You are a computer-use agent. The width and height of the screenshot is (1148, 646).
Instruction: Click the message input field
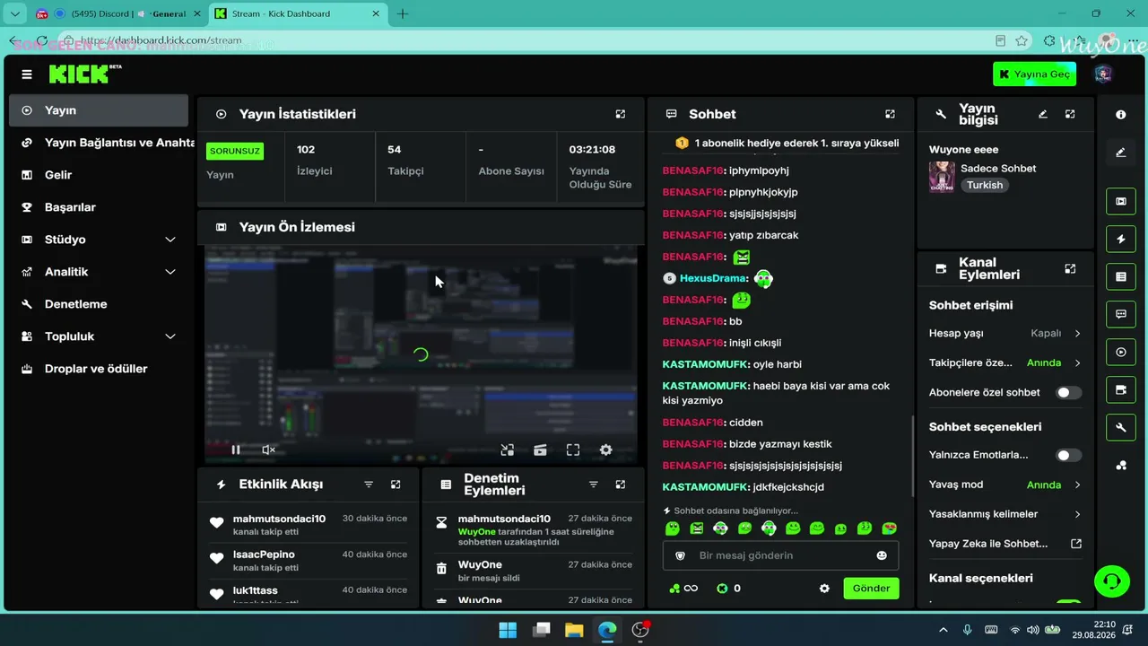(x=780, y=555)
